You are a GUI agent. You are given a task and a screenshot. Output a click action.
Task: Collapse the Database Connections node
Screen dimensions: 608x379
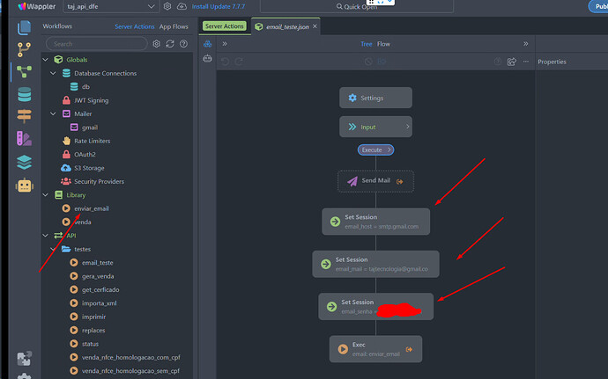coord(54,73)
